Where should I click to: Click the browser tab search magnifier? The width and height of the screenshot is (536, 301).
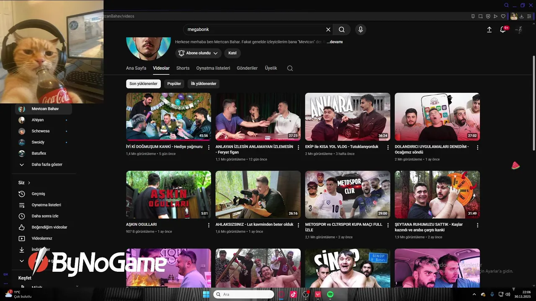point(506,5)
